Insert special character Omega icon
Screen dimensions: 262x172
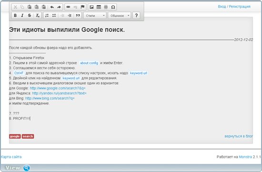tap(113, 7)
